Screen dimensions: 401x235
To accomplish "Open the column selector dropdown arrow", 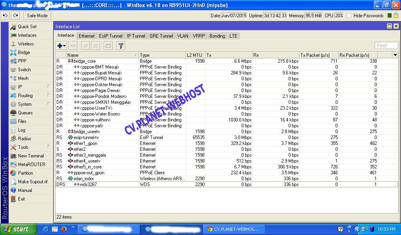I will (x=395, y=55).
